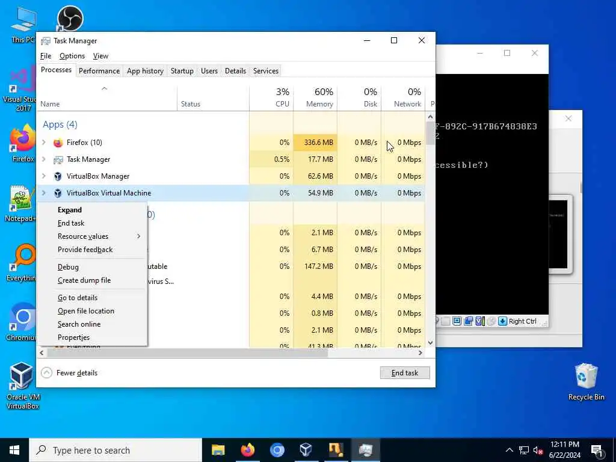Open the Everything search desktop shortcut

[x=22, y=263]
